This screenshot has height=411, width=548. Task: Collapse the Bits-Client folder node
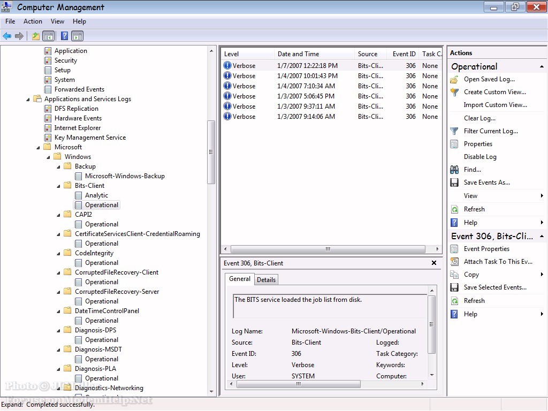coord(58,186)
